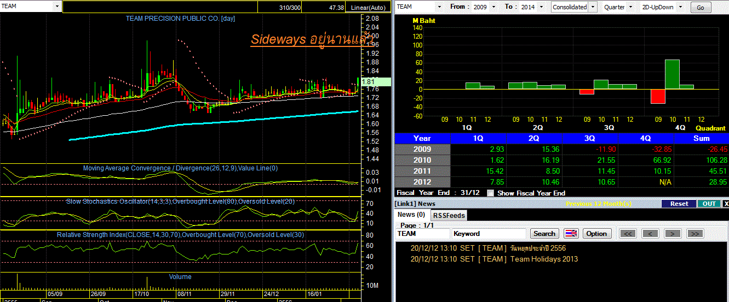Click the 2009 4Q value -32.85
The width and height of the screenshot is (729, 302).
coord(660,149)
